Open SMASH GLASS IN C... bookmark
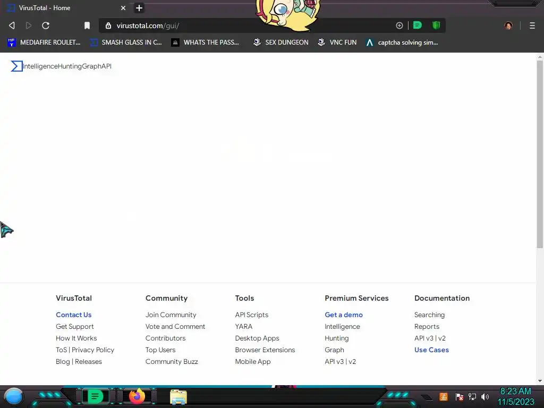Viewport: 544px width, 408px height. pyautogui.click(x=126, y=42)
